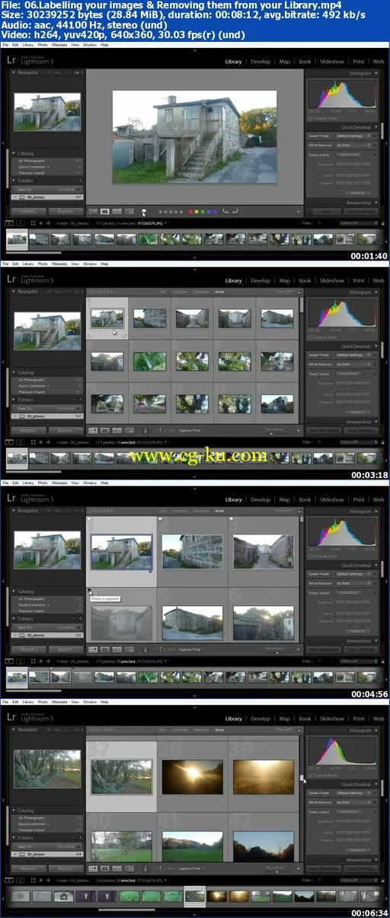Open Slideshow module in the 00:04:56 frame
The width and height of the screenshot is (390, 918).
pos(332,499)
